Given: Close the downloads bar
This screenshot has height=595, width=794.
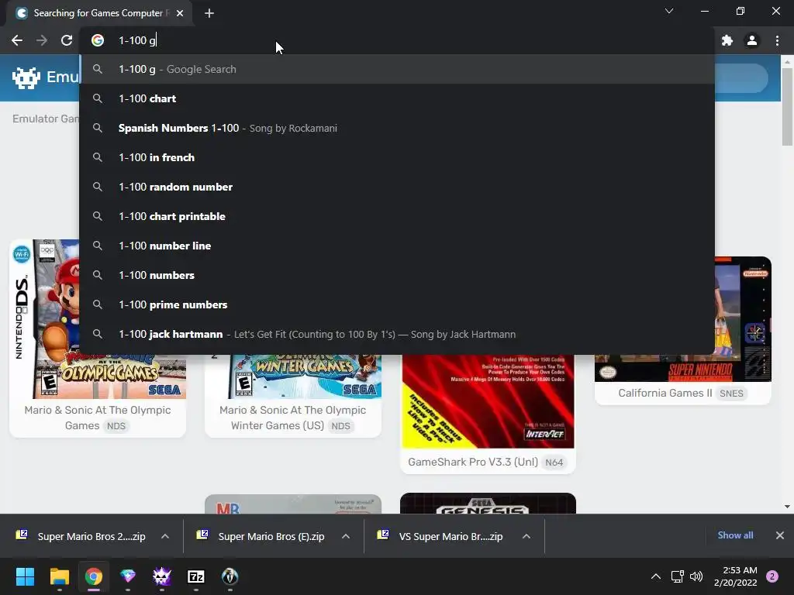Looking at the screenshot, I should (x=780, y=535).
